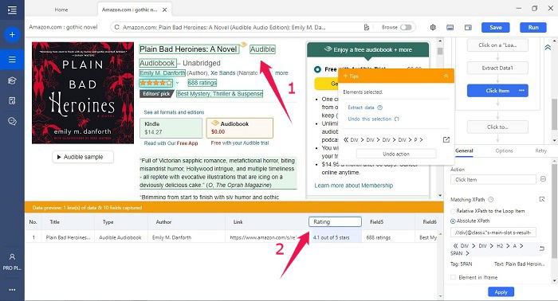Switch to the Options tab

(505, 150)
